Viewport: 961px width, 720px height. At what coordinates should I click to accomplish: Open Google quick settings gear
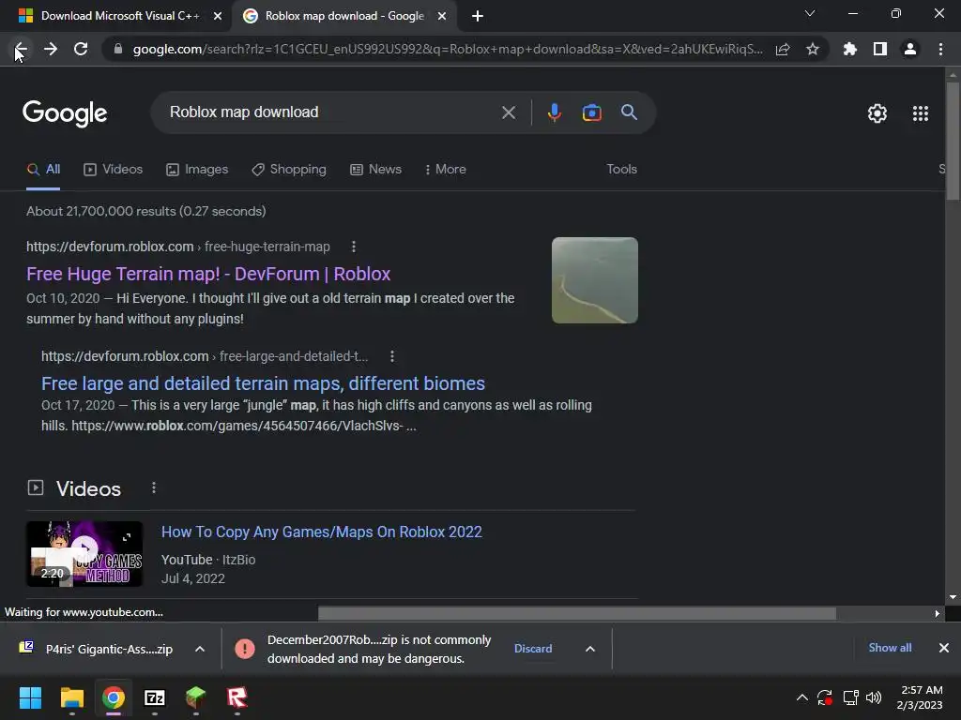877,113
